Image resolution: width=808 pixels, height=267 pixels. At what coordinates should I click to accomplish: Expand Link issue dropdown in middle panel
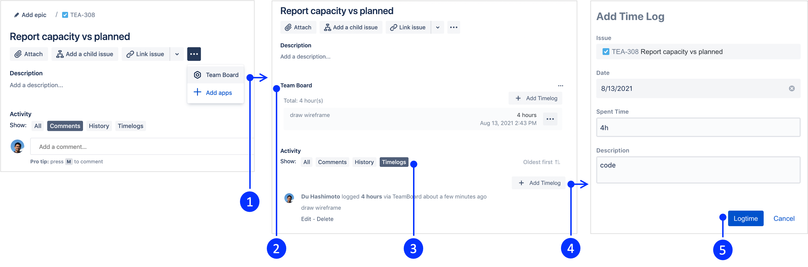pos(437,27)
